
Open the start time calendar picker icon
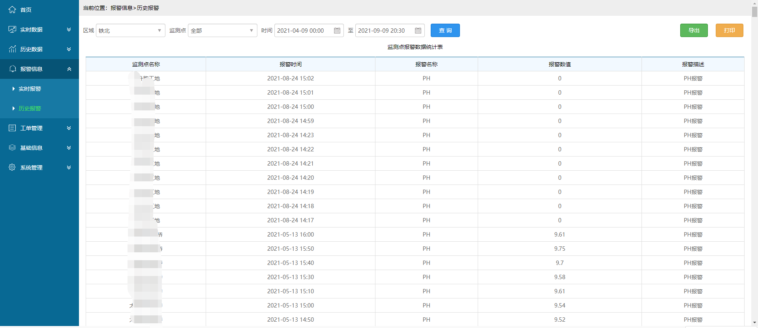[x=337, y=31]
